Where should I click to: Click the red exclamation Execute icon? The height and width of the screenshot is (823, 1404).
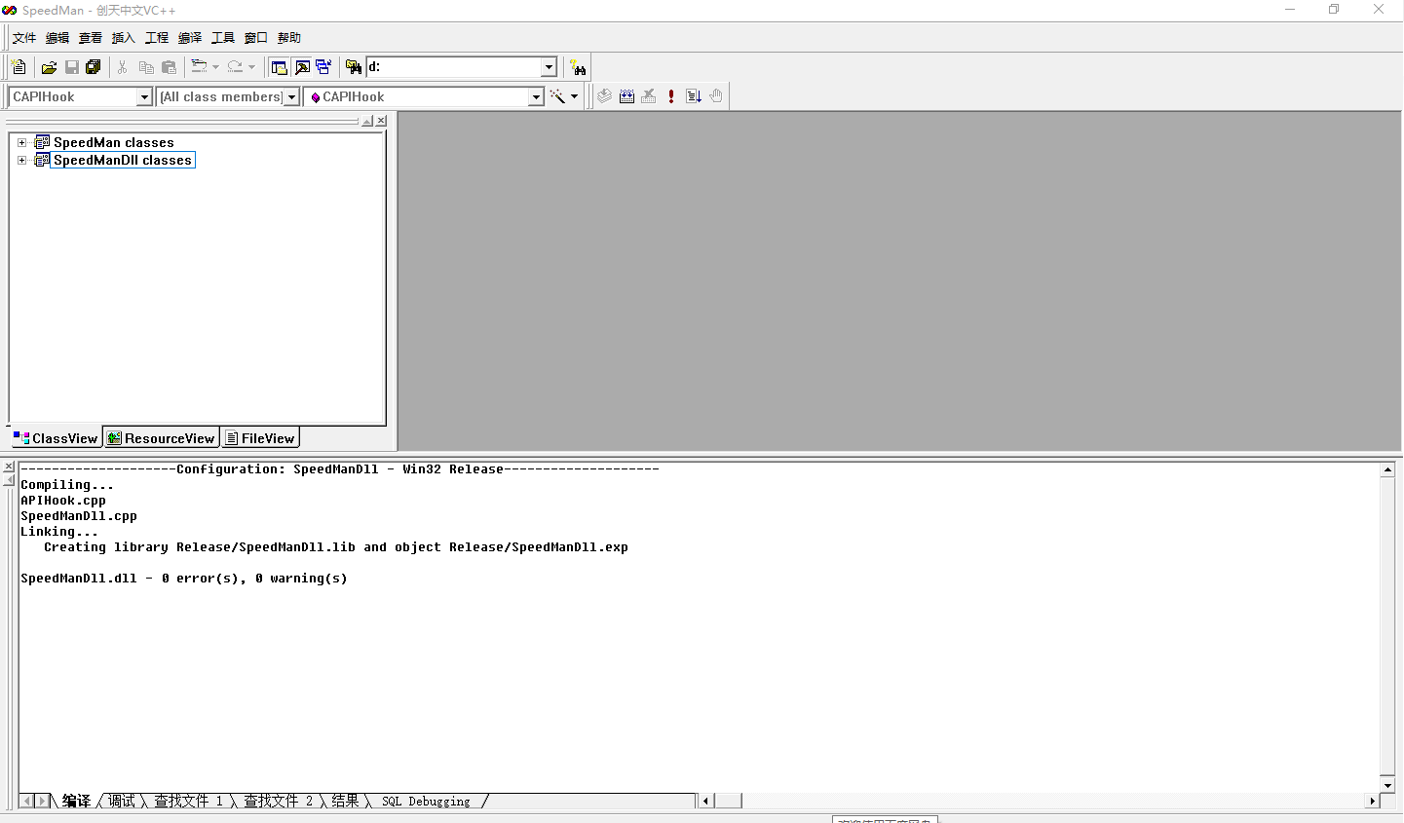671,96
